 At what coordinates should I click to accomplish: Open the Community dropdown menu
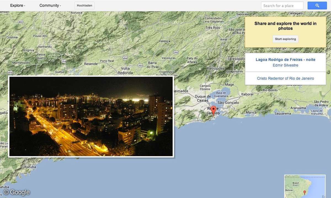point(50,5)
